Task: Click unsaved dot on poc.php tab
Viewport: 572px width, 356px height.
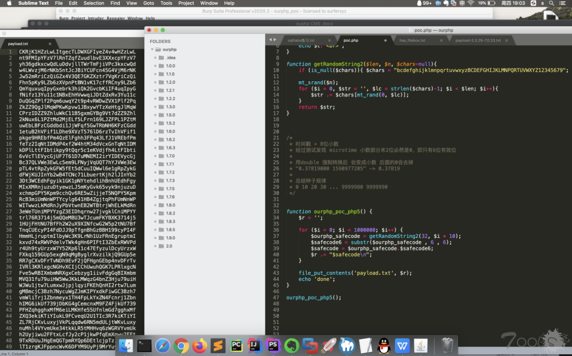Action: (385, 40)
